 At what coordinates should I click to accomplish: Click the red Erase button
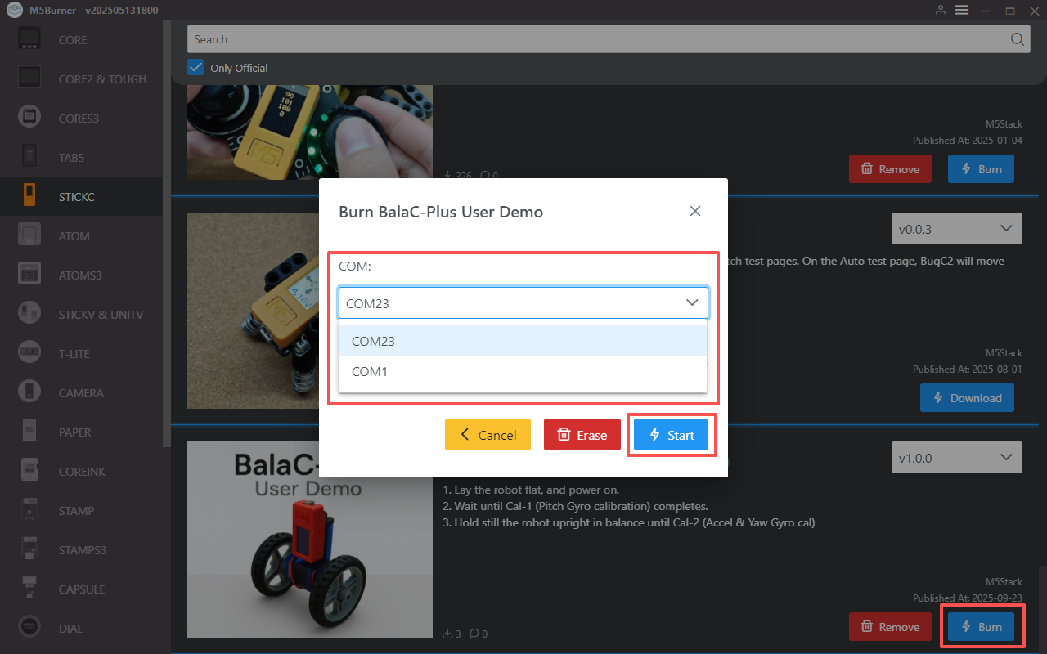[x=582, y=435]
